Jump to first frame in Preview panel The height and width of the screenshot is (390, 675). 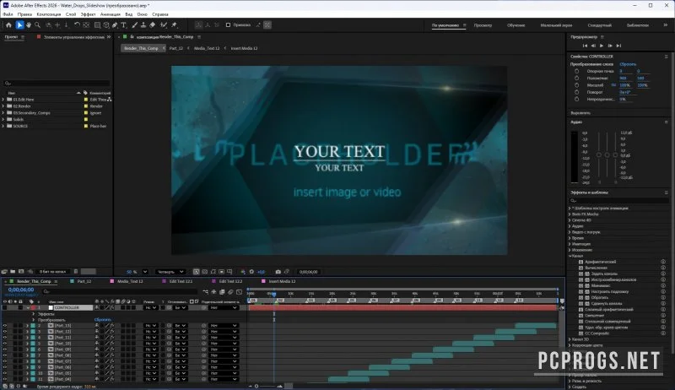point(585,46)
